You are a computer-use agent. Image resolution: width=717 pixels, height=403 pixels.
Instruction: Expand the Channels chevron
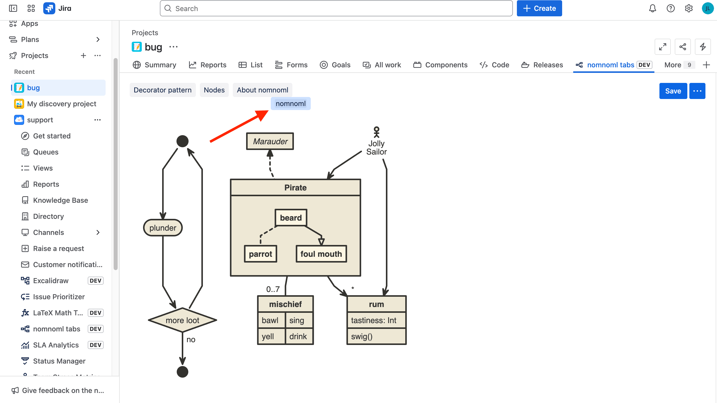(x=98, y=232)
